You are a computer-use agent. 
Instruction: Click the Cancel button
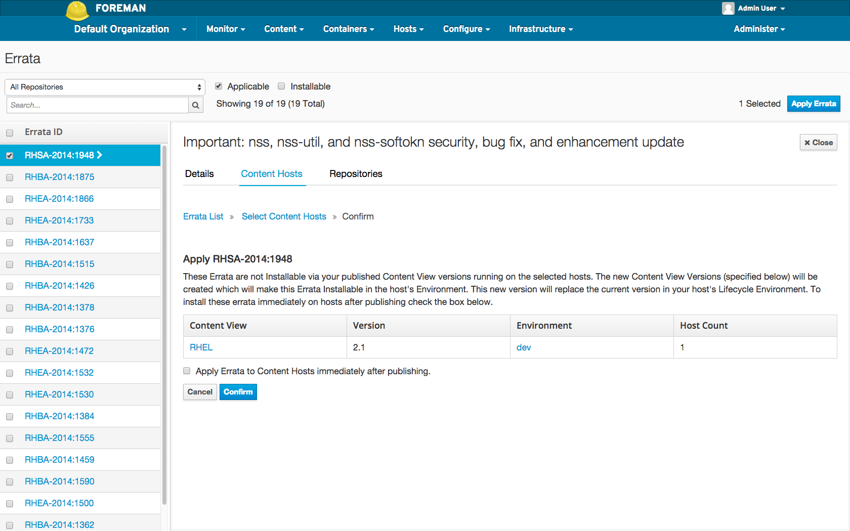(200, 392)
